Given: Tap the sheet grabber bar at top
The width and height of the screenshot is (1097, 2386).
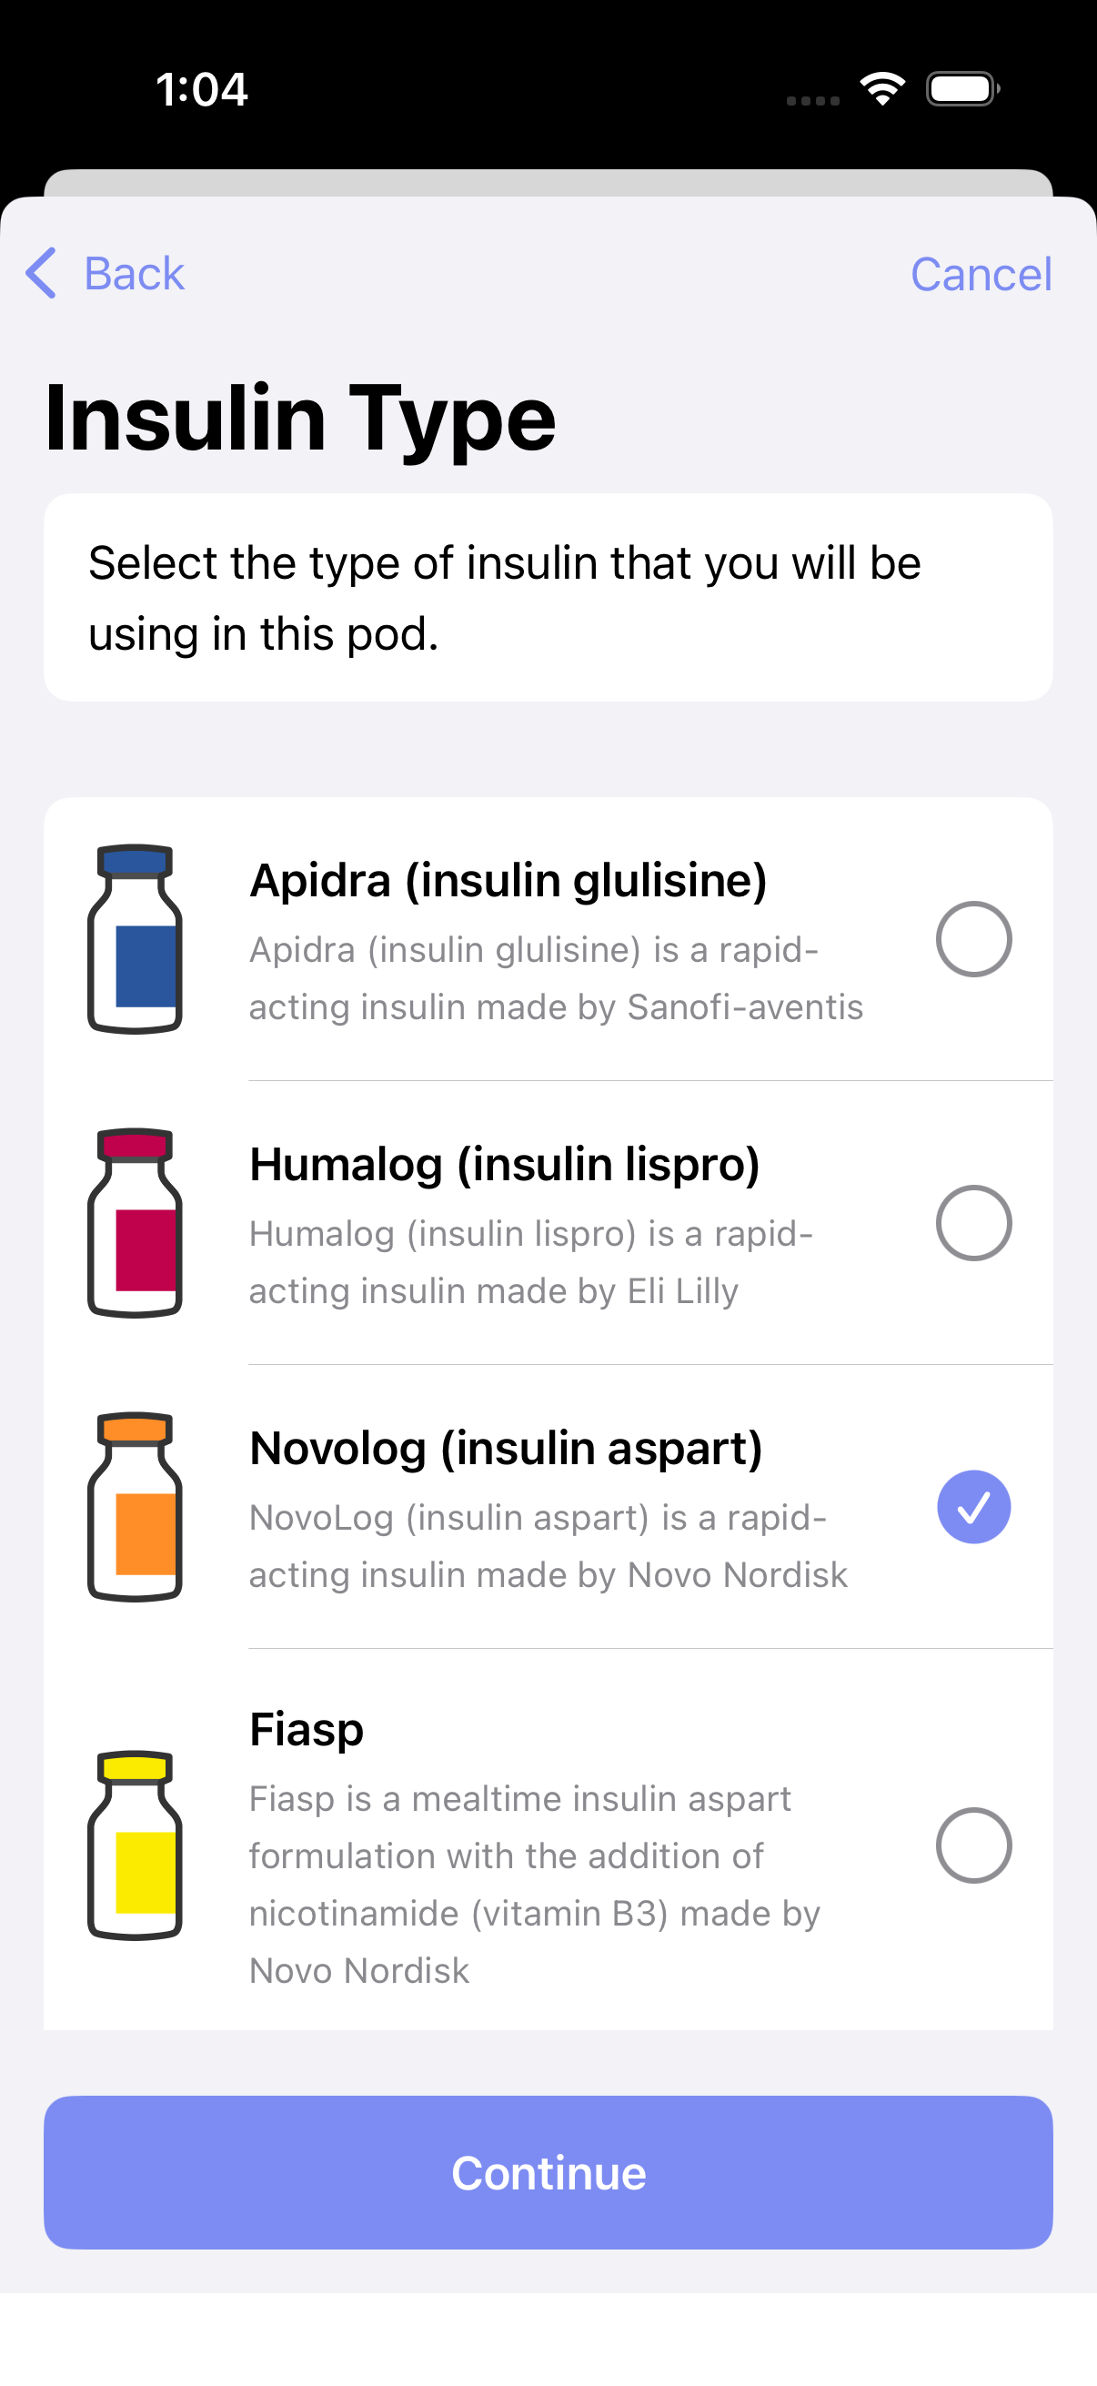Looking at the screenshot, I should point(548,183).
